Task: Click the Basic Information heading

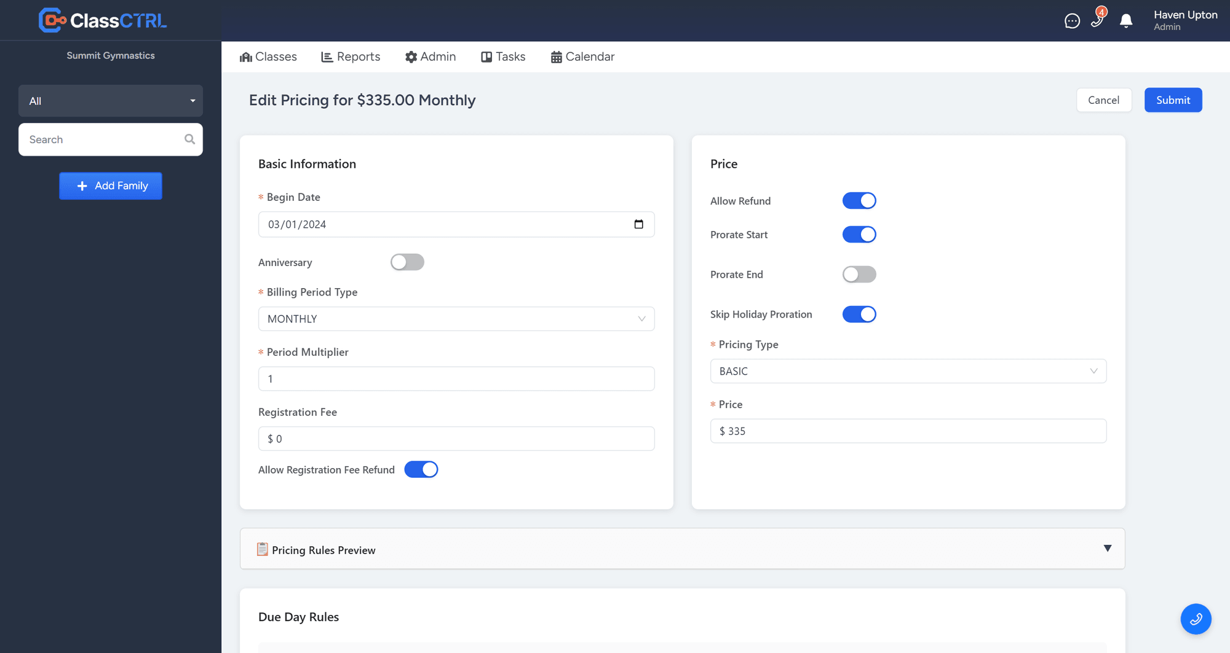Action: [307, 164]
